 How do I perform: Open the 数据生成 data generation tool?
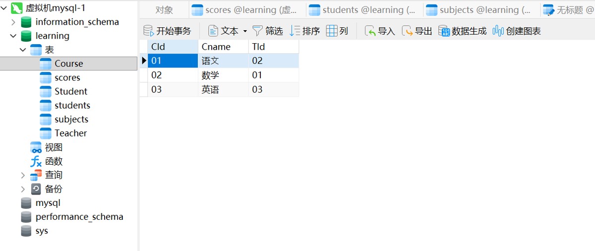point(444,31)
